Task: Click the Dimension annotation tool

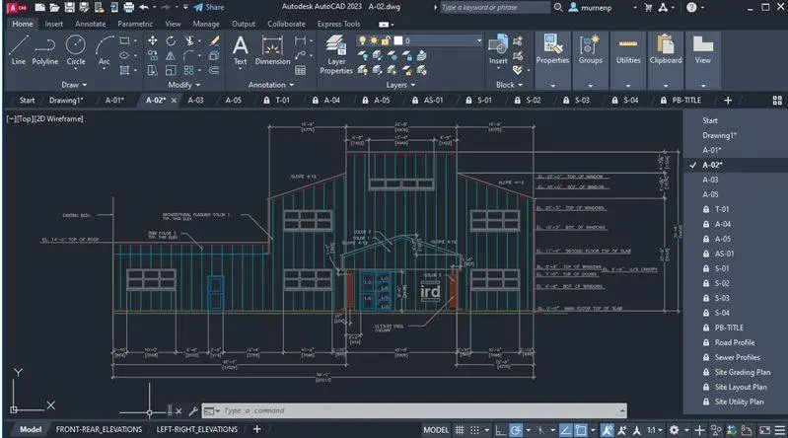Action: pos(272,50)
